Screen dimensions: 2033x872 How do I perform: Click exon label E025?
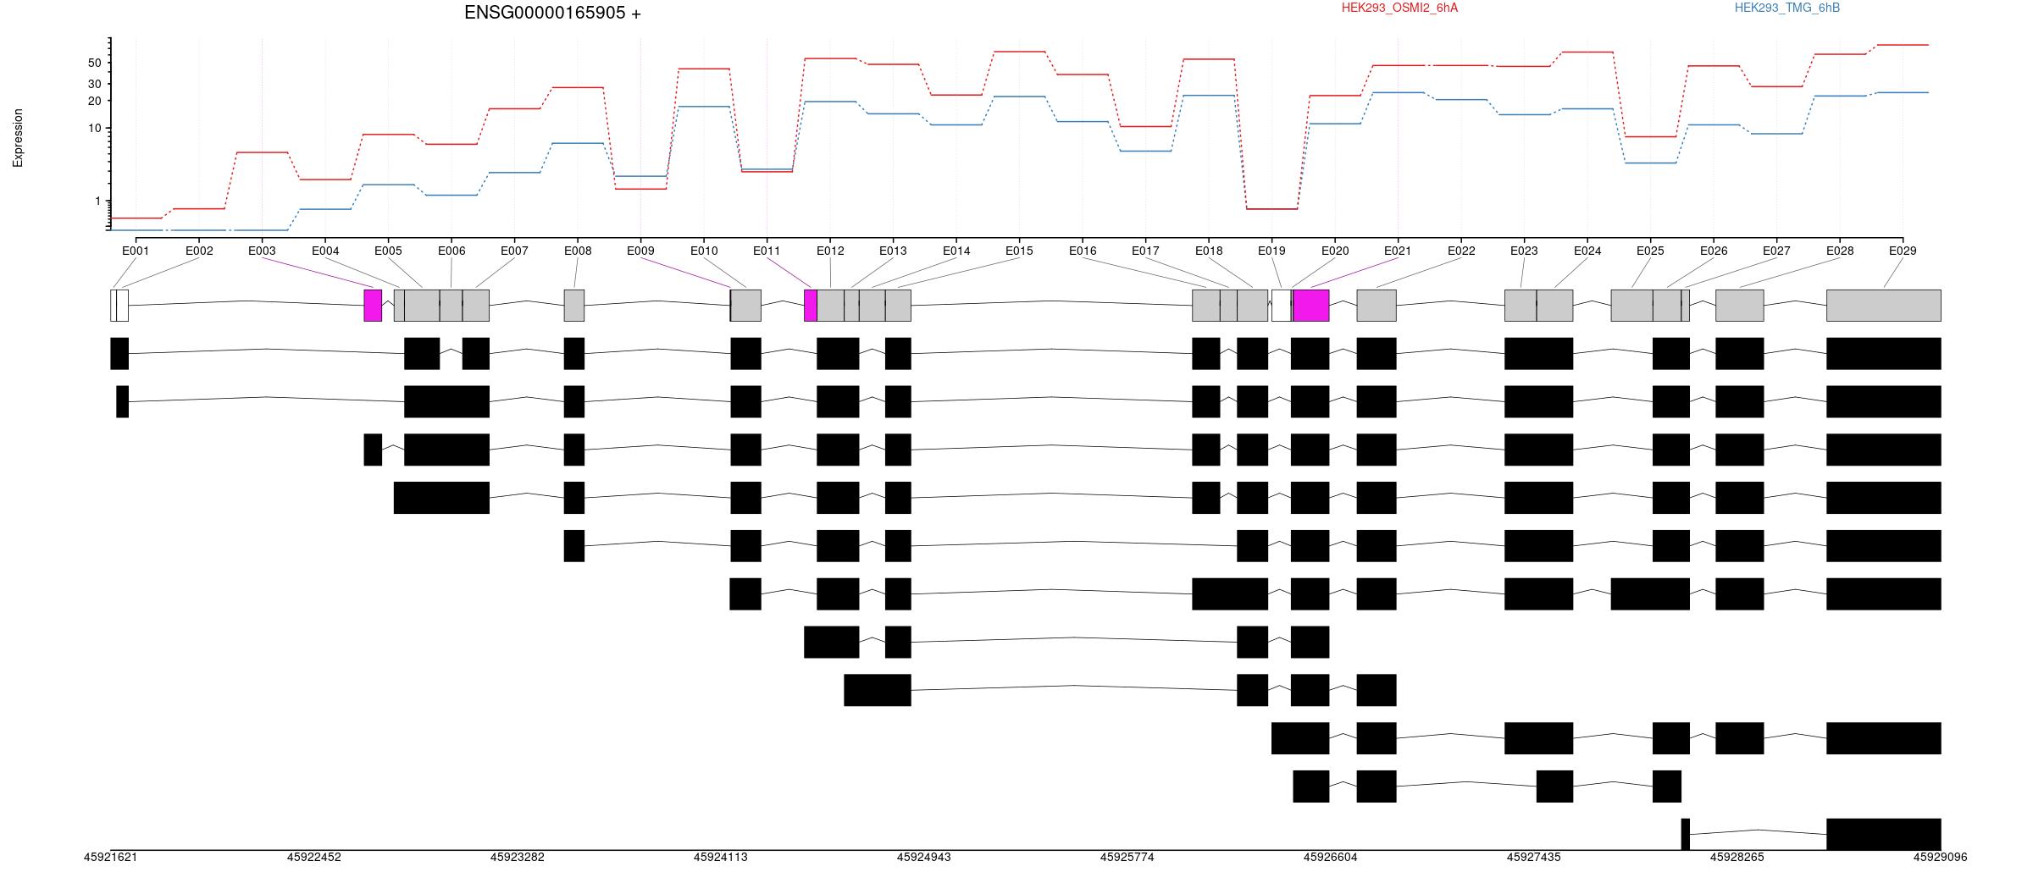(1650, 251)
